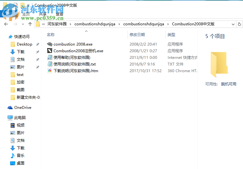The image size is (243, 169).
Task: Unpin 图片 using its pin icon
Action: pos(37,67)
